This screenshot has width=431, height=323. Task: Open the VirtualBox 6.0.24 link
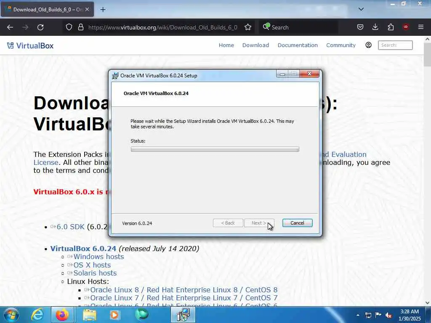(x=83, y=249)
